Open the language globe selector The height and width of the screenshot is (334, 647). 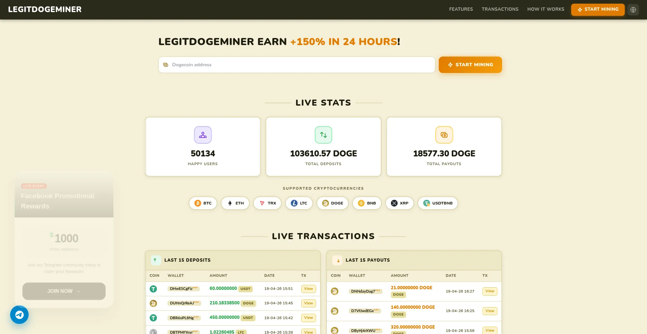(633, 10)
